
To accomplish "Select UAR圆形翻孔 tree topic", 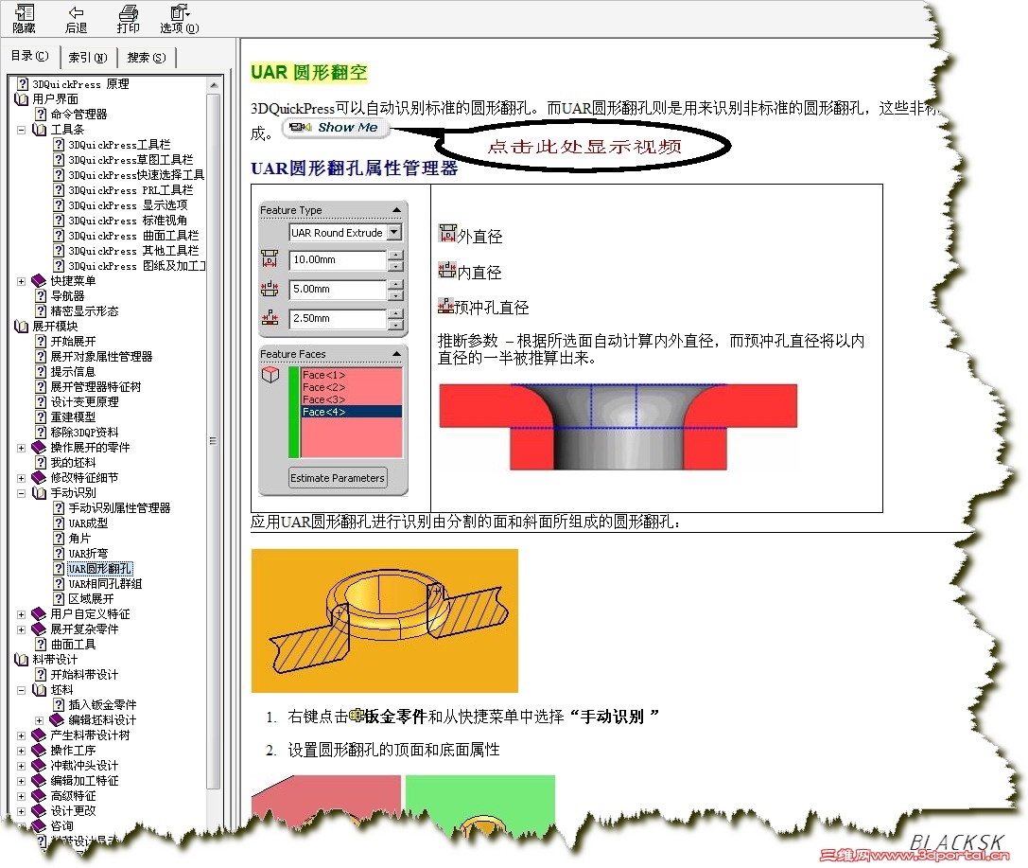I will click(99, 569).
